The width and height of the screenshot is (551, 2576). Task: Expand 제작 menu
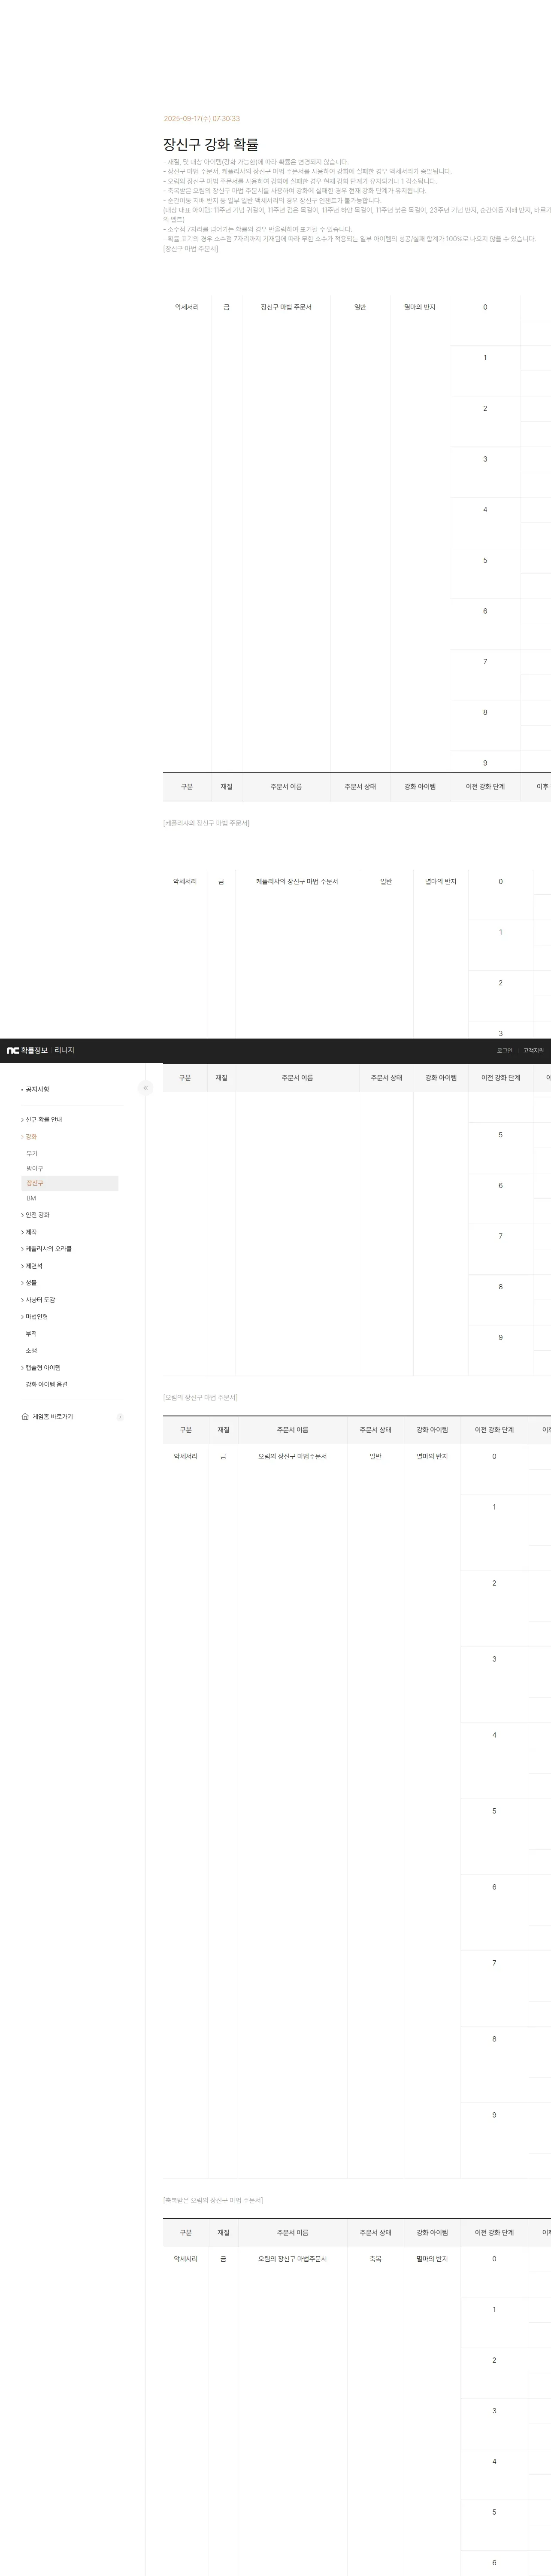point(30,1232)
